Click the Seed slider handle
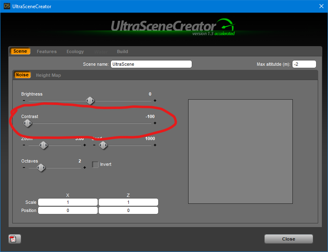Viewport: 328px width, 252px height. click(103, 145)
